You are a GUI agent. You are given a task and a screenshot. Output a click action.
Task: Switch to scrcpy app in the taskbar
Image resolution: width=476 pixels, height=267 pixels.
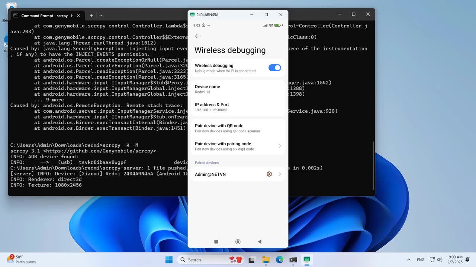307,260
